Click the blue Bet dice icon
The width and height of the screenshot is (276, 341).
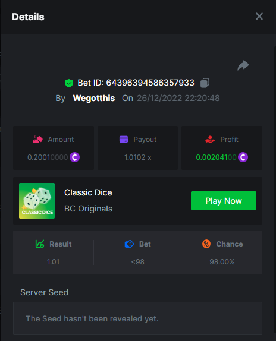(129, 244)
